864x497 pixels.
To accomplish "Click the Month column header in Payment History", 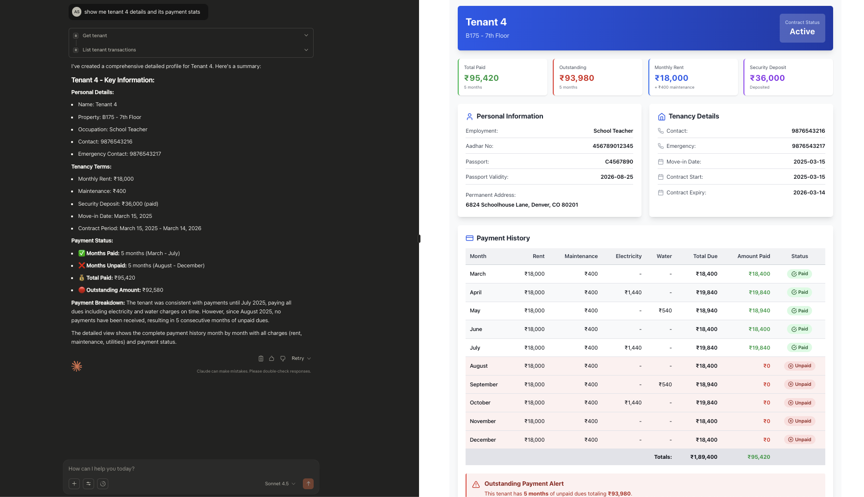I will (x=478, y=256).
